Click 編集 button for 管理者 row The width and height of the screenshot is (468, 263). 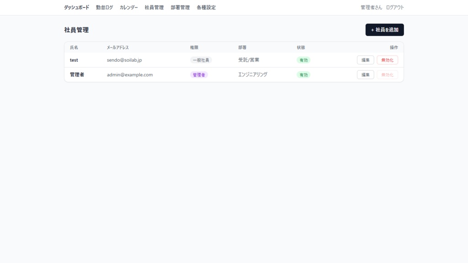(365, 74)
